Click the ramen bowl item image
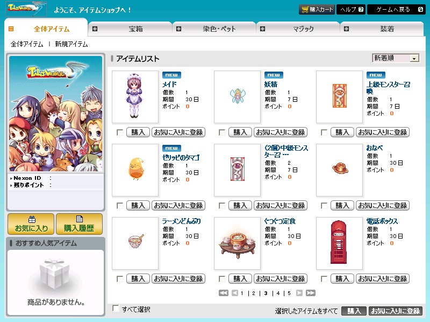 [x=135, y=243]
